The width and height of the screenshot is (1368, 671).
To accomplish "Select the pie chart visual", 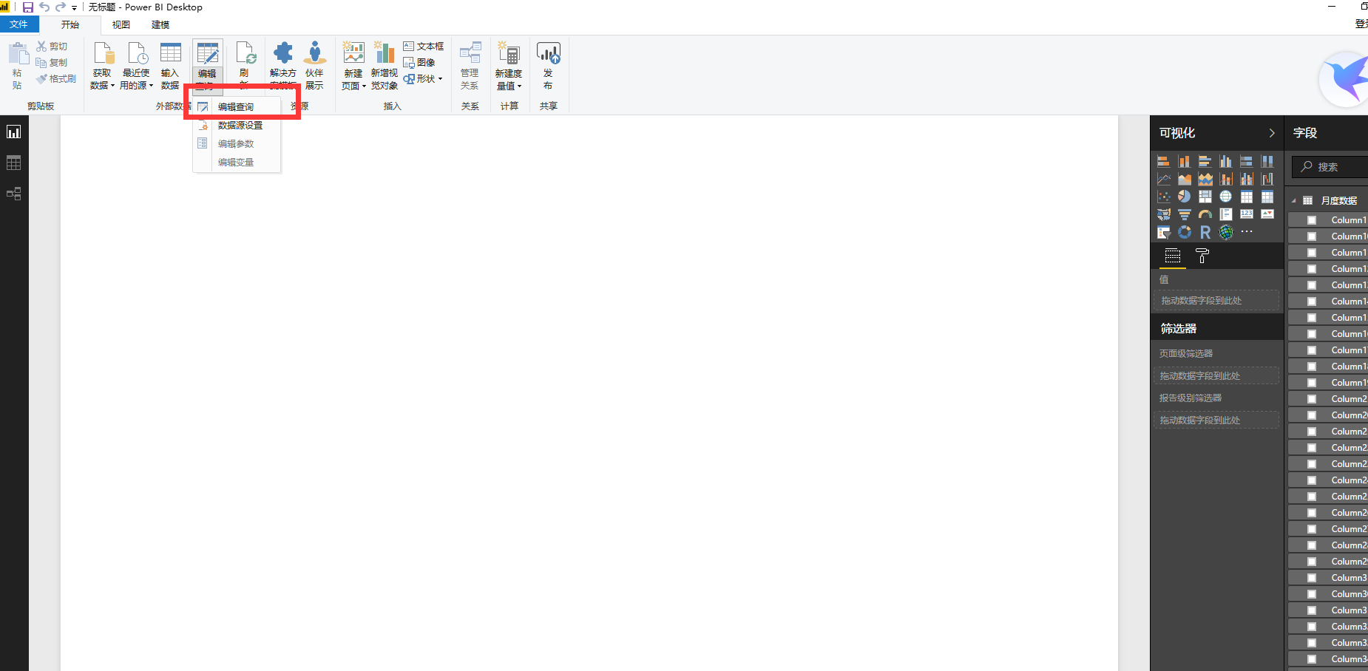I will 1185,197.
